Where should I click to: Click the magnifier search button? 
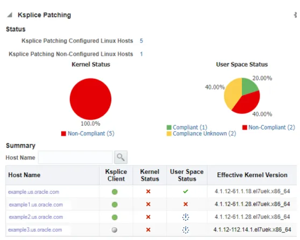pyautogui.click(x=120, y=157)
